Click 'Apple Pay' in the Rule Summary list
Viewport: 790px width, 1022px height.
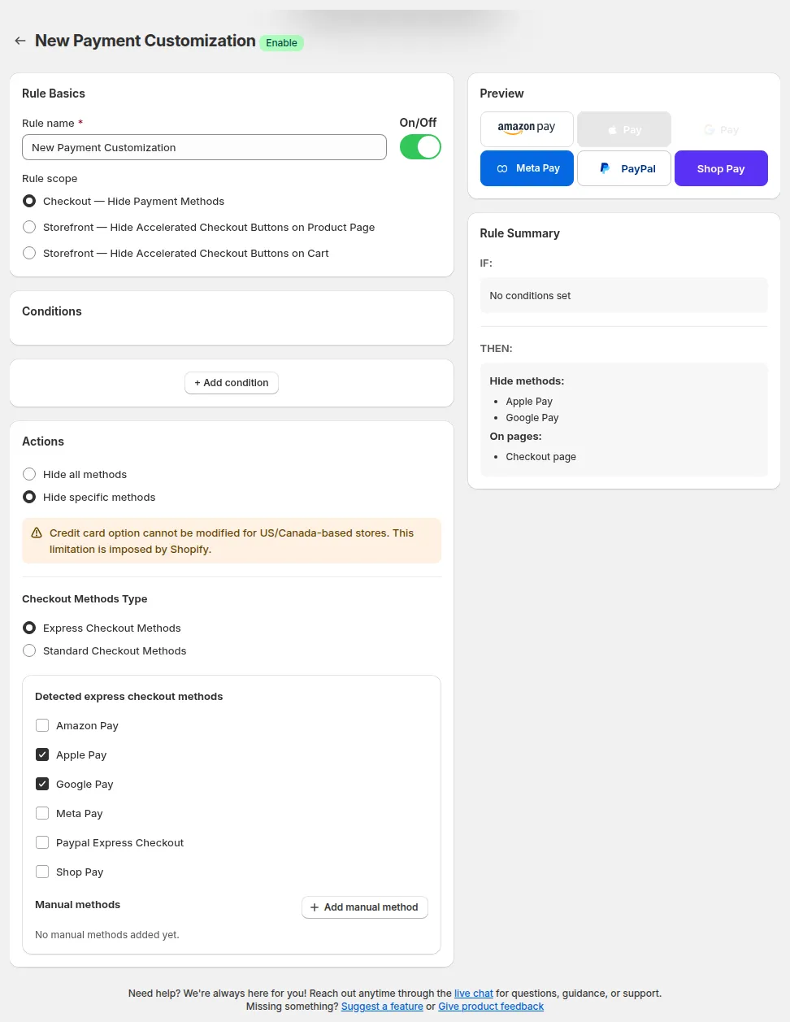tap(529, 402)
